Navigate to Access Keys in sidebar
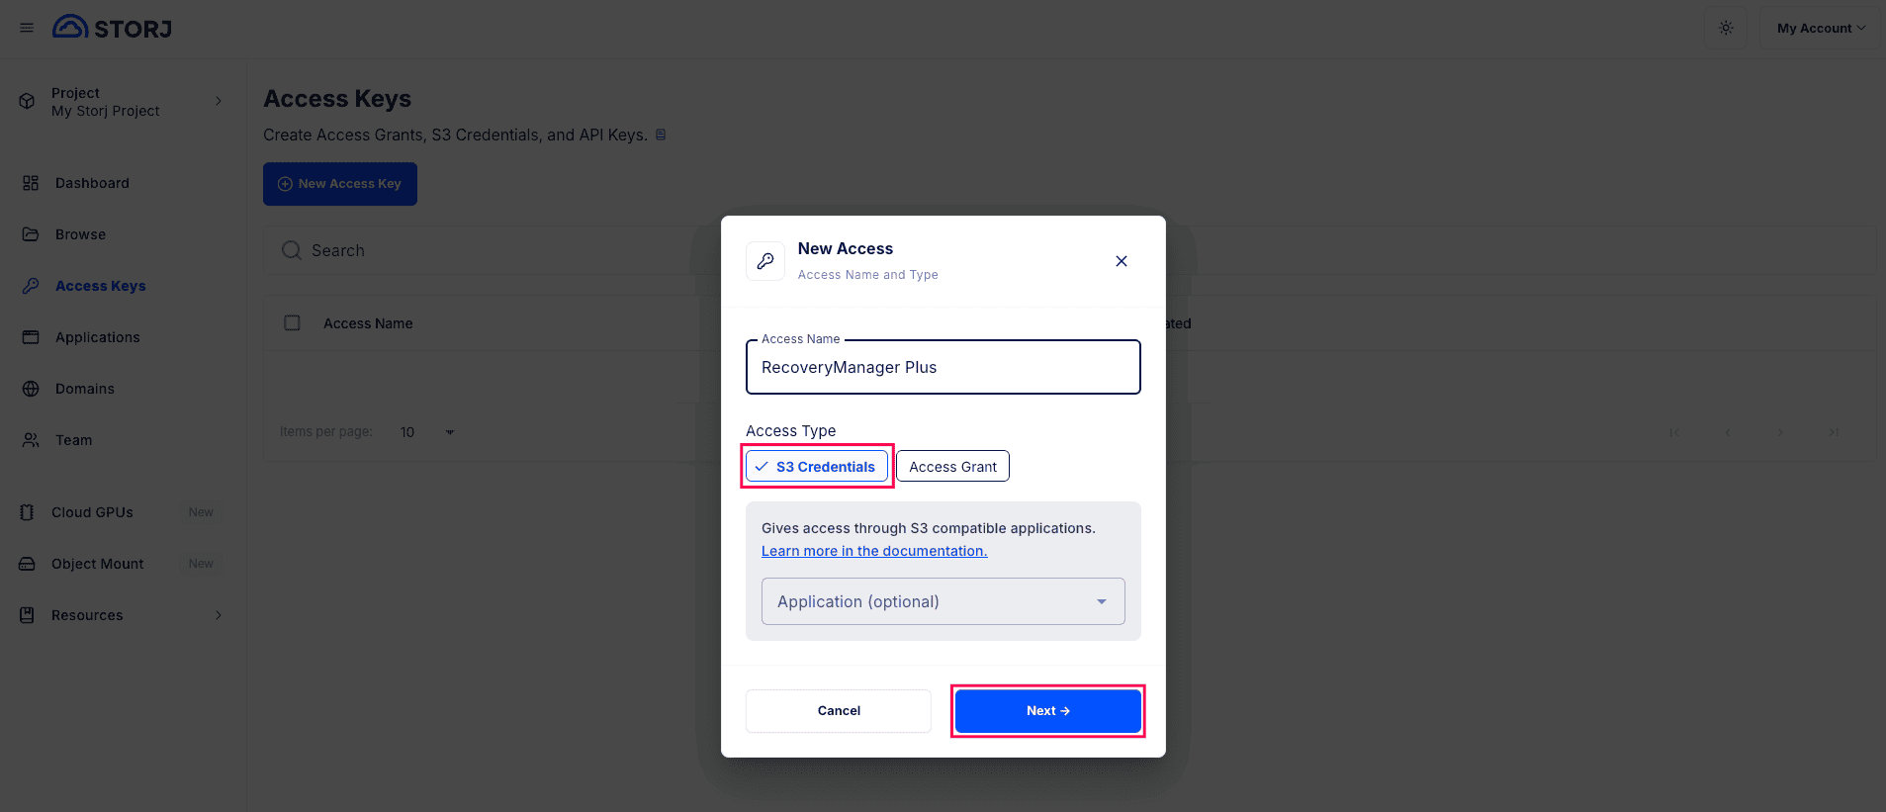Viewport: 1886px width, 812px height. [x=100, y=286]
